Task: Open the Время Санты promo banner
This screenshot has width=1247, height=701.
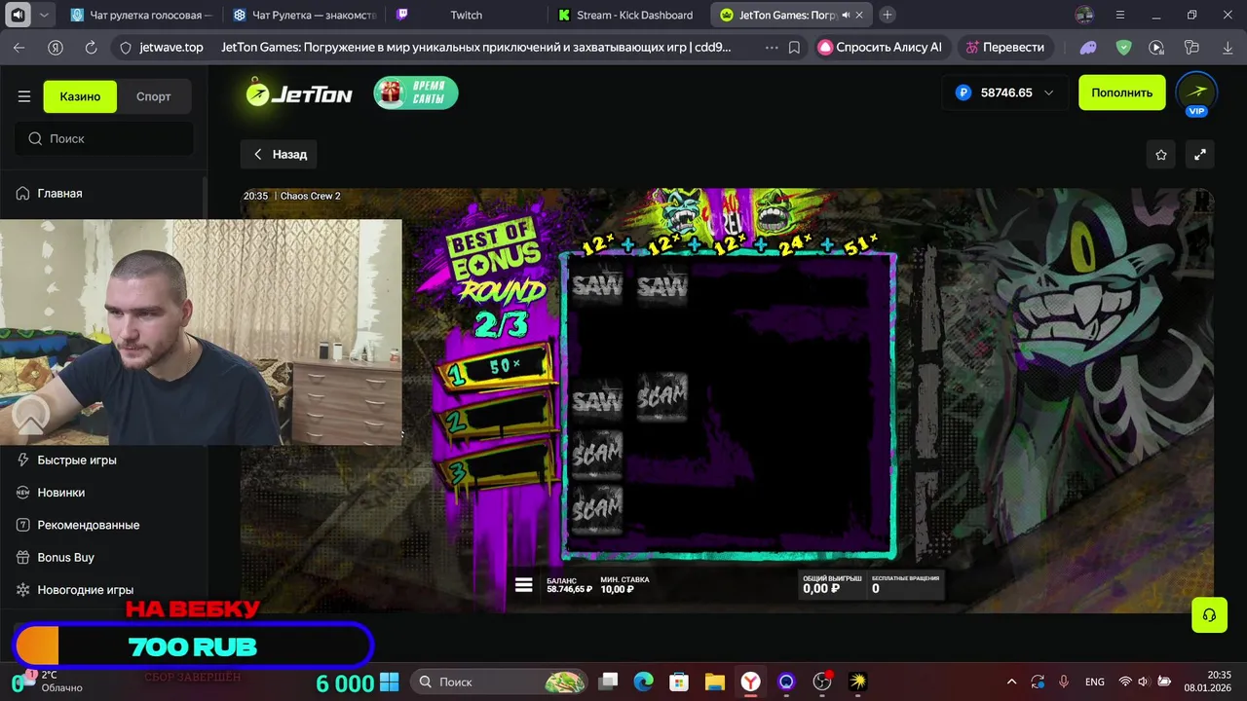Action: click(416, 92)
